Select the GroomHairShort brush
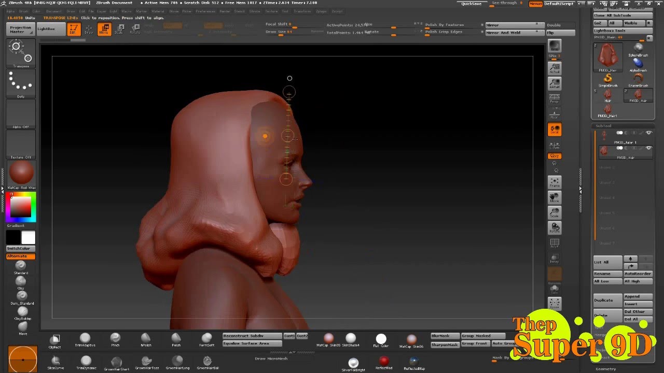This screenshot has height=373, width=664. pyautogui.click(x=116, y=363)
